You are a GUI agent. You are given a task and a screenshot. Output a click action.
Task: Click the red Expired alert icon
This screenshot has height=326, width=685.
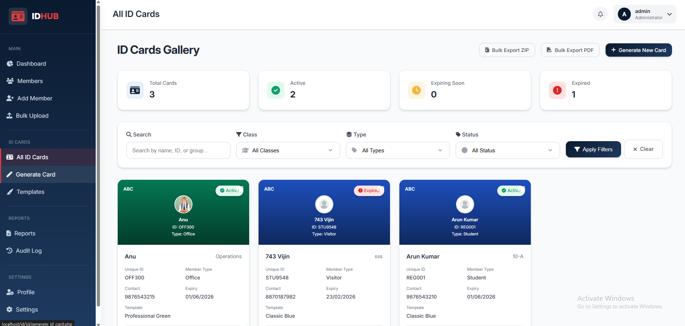coord(557,90)
